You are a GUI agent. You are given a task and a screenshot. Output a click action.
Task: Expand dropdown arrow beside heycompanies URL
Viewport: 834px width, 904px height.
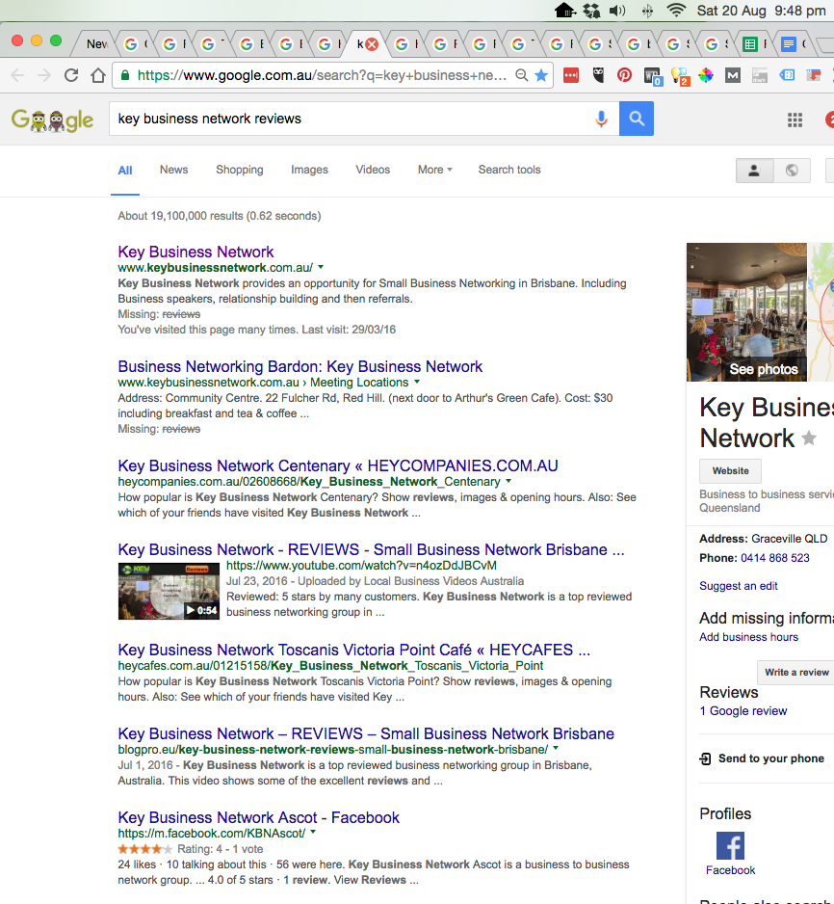508,481
